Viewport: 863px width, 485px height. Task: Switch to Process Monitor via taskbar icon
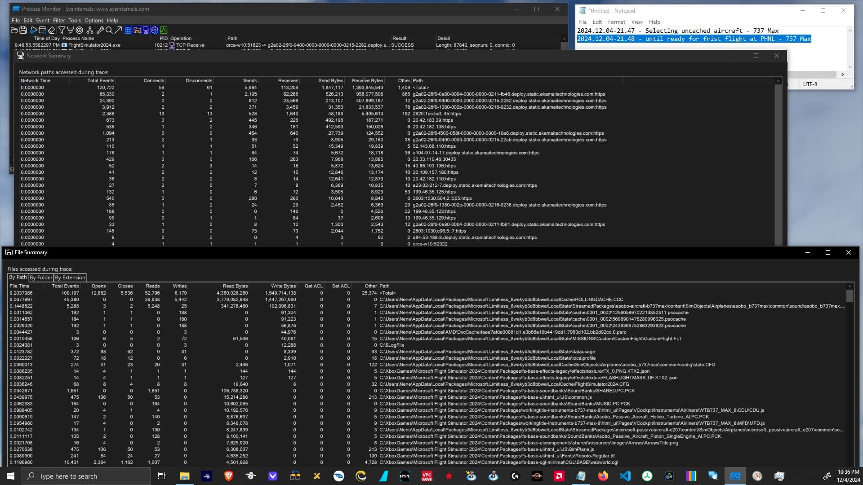pos(735,476)
